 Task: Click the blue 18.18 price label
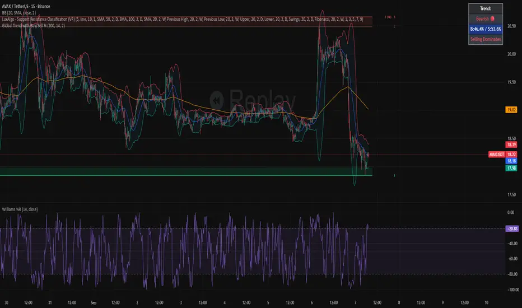pos(511,161)
